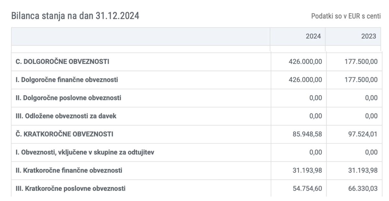Viewport: 389px width, 201px height.
Task: Click the III. Kratkoročne poslovne obveznosti label
Action: (70, 188)
